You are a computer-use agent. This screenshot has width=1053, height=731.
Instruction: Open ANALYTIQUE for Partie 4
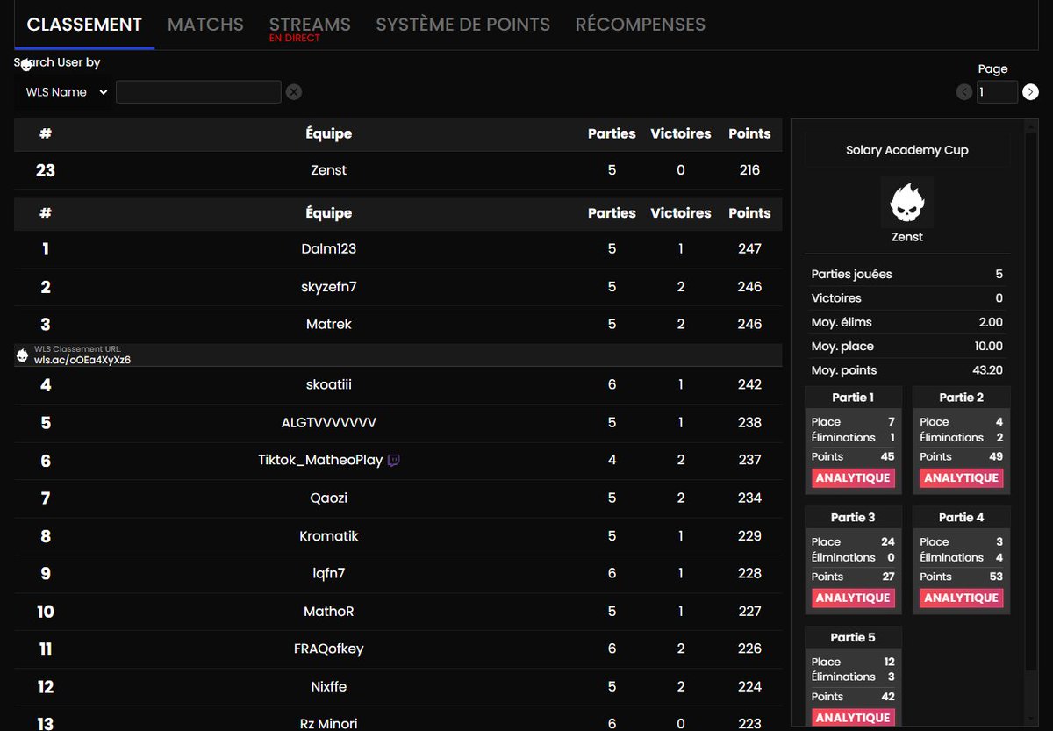[961, 598]
